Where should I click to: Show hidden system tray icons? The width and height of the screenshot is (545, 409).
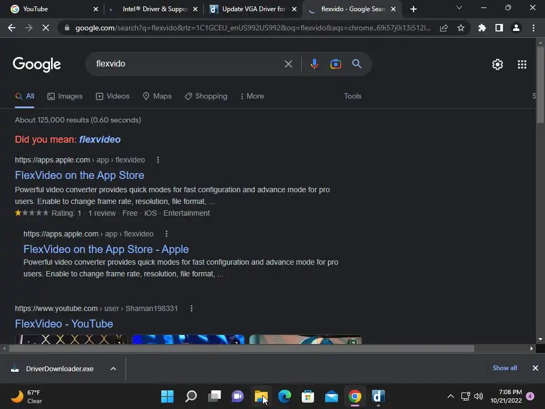click(x=450, y=396)
